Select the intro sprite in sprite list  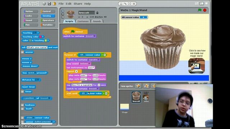pyautogui.click(x=146, y=97)
